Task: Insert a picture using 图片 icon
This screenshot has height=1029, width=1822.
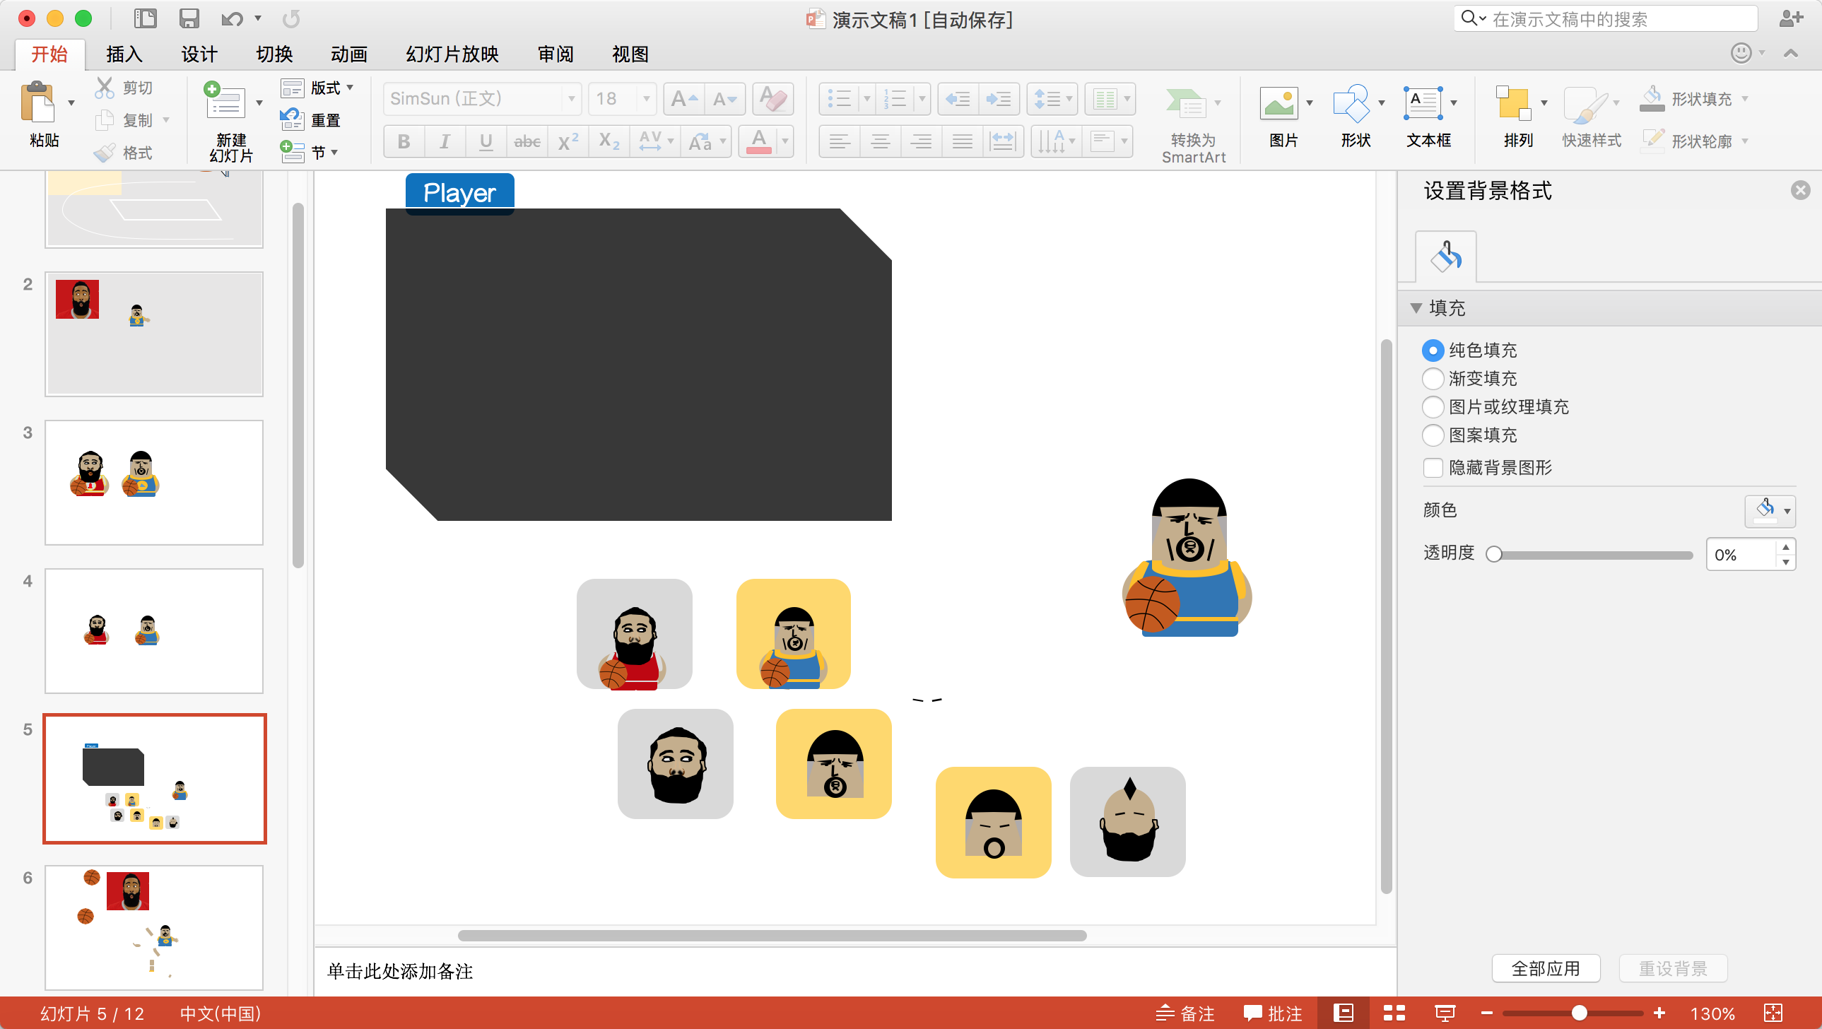Action: tap(1278, 105)
